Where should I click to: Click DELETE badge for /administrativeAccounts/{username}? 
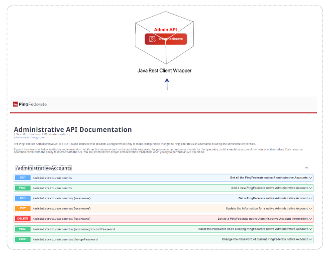pyautogui.click(x=23, y=219)
